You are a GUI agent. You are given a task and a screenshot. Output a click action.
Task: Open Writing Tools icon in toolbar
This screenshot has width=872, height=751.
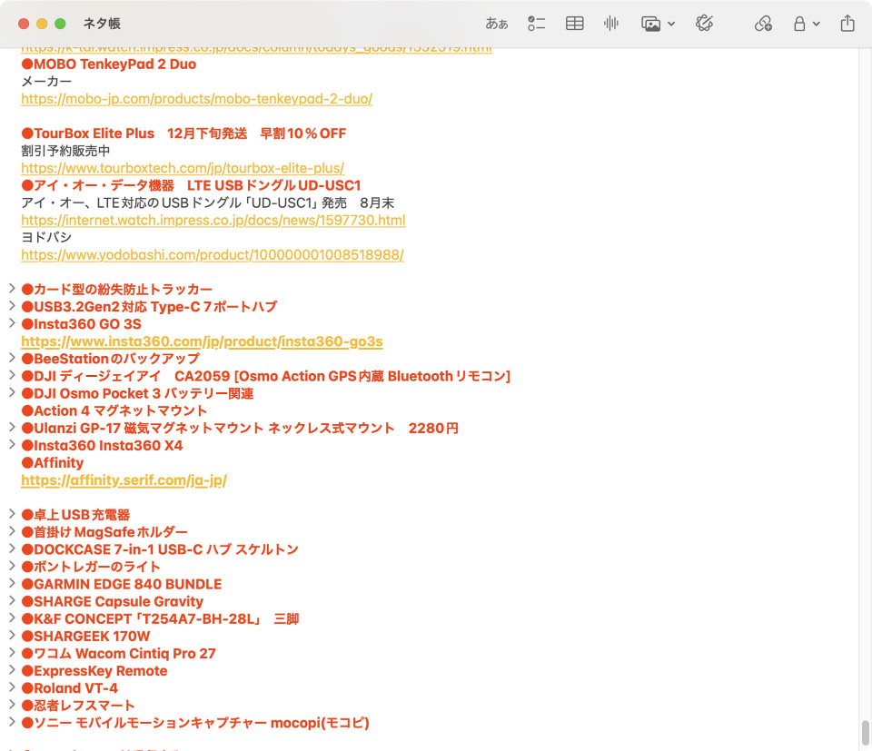coord(704,24)
